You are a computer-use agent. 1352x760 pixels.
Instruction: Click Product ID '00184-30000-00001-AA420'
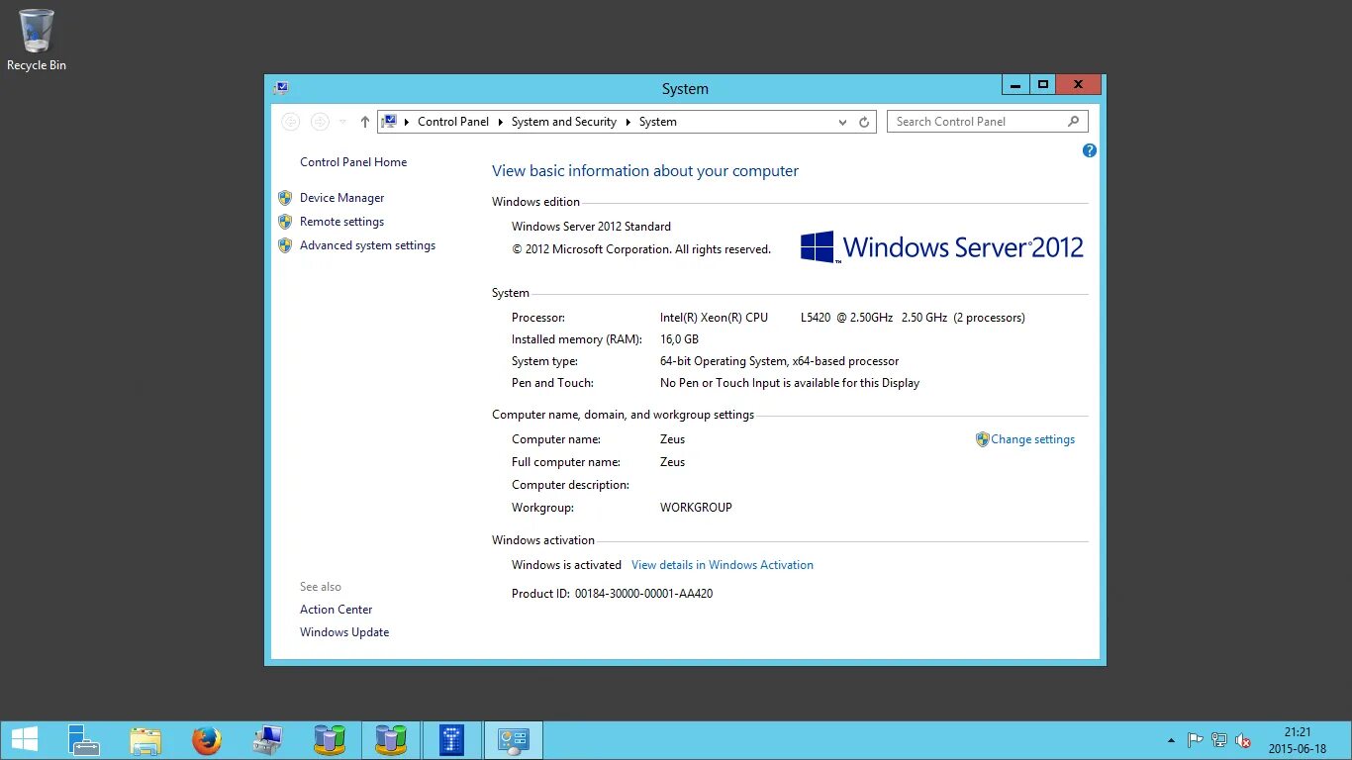click(x=643, y=594)
